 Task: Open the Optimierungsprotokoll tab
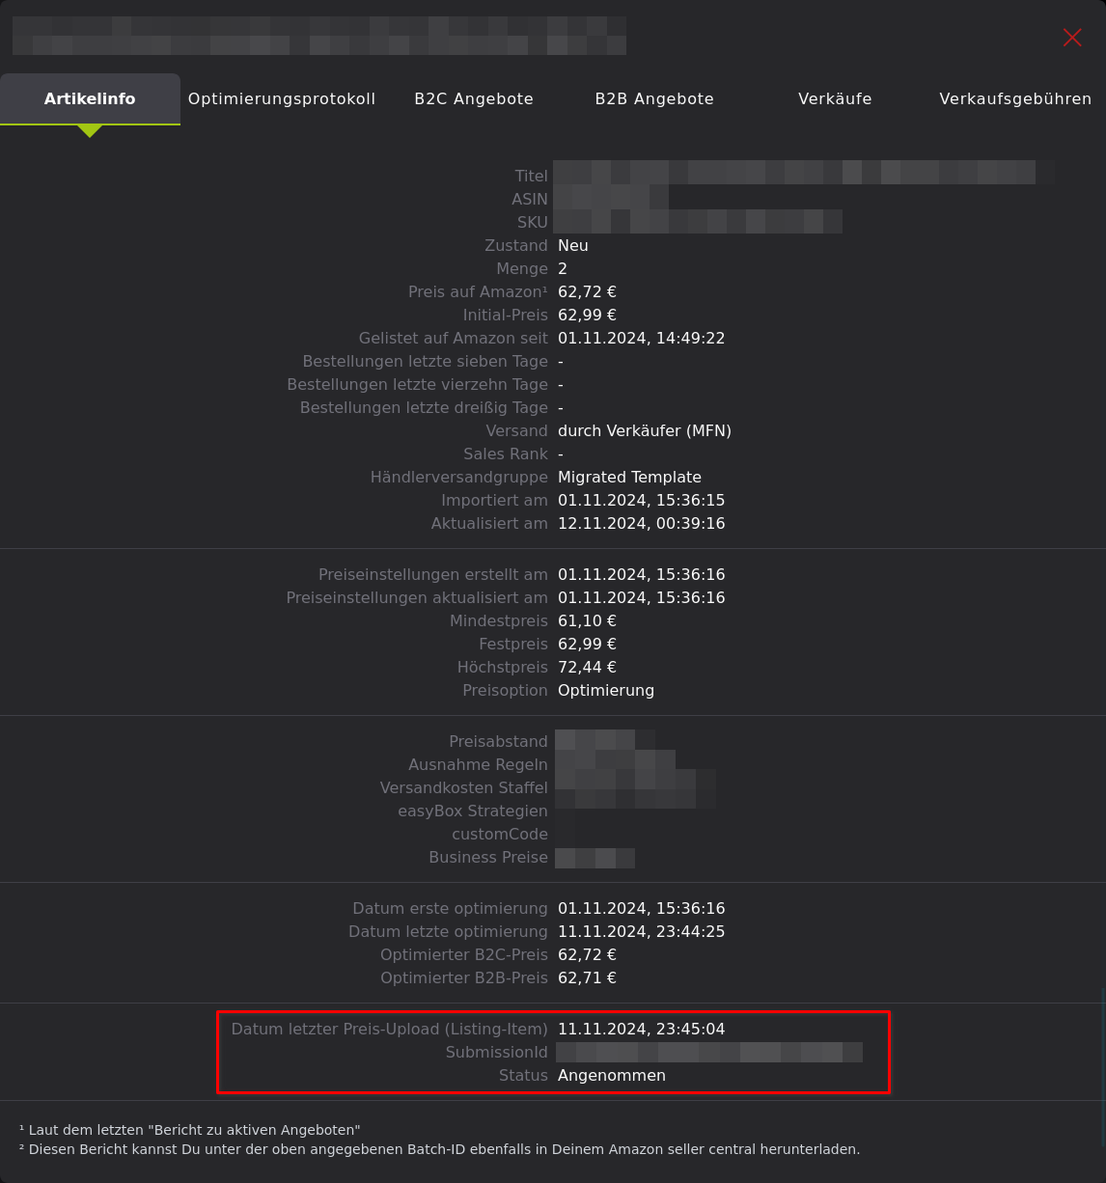[282, 98]
